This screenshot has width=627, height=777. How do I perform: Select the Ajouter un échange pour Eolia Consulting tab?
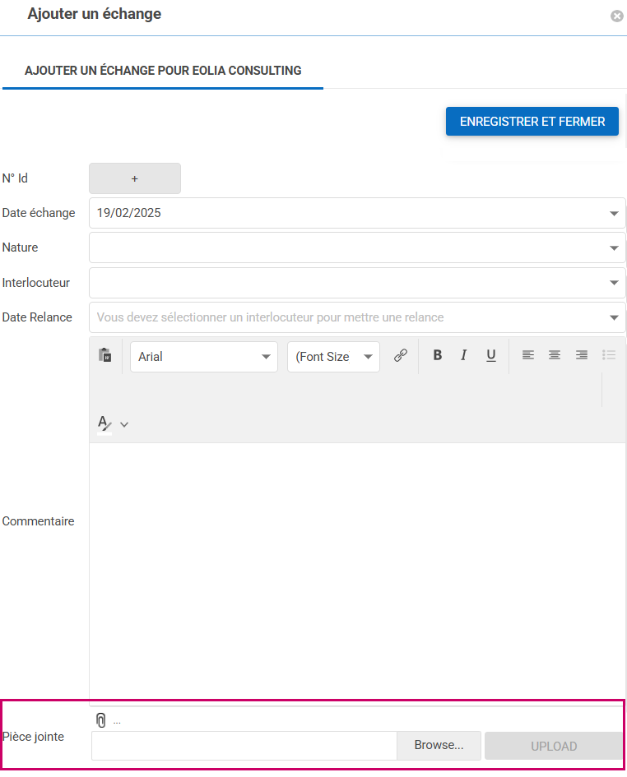pos(163,71)
